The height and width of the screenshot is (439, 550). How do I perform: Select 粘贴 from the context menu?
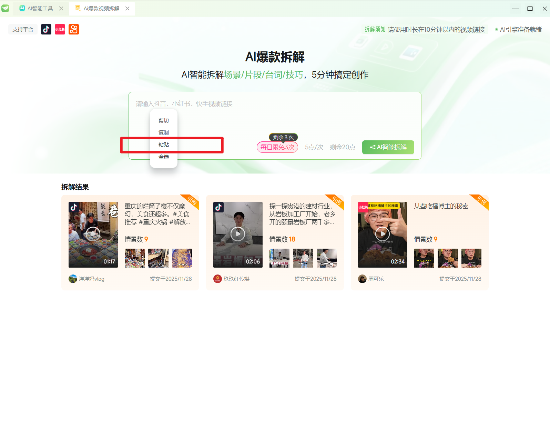[164, 145]
